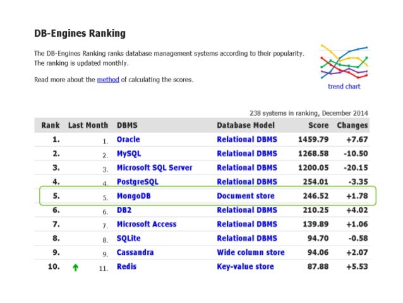Open PostgreSQL details link
403x303 pixels.
pyautogui.click(x=138, y=182)
